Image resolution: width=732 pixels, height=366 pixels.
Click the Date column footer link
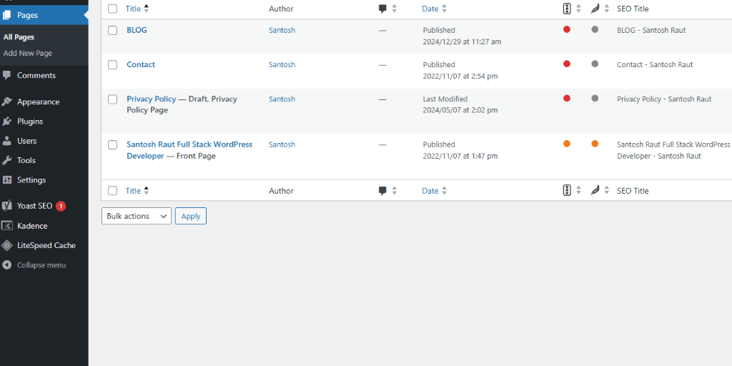coord(430,190)
